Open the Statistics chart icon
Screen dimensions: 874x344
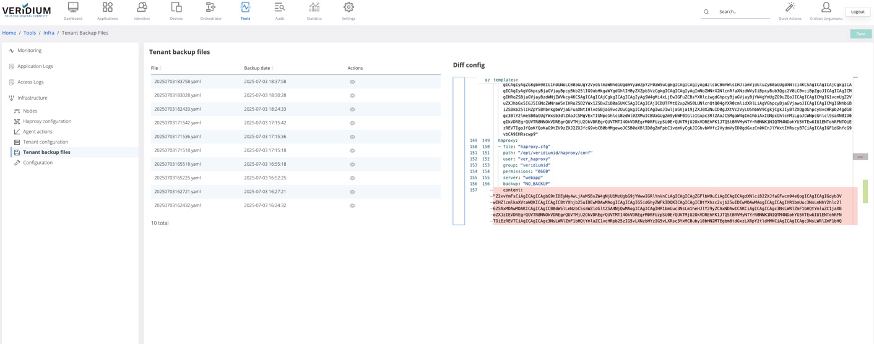pyautogui.click(x=314, y=7)
